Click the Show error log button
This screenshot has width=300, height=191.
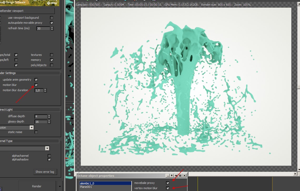click(45, 172)
